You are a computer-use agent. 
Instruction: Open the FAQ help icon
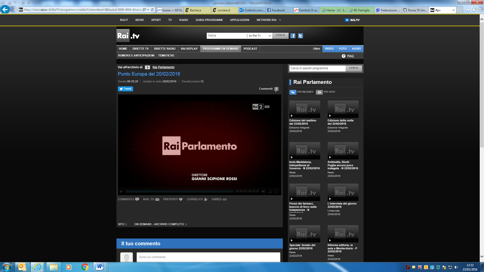344,56
